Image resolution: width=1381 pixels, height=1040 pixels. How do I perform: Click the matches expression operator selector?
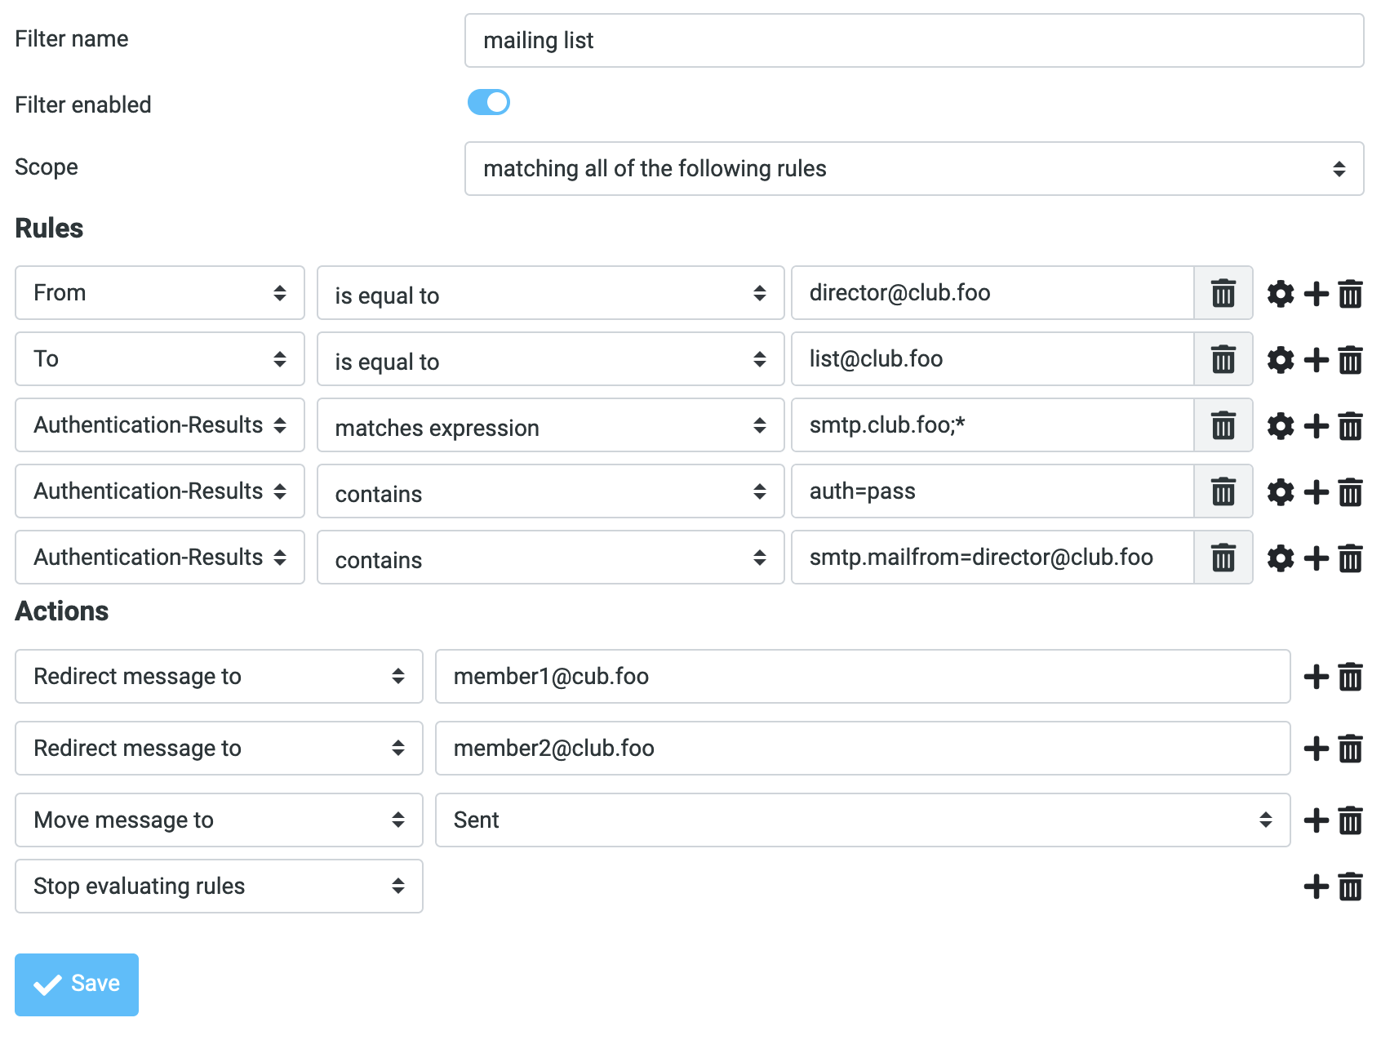click(550, 425)
